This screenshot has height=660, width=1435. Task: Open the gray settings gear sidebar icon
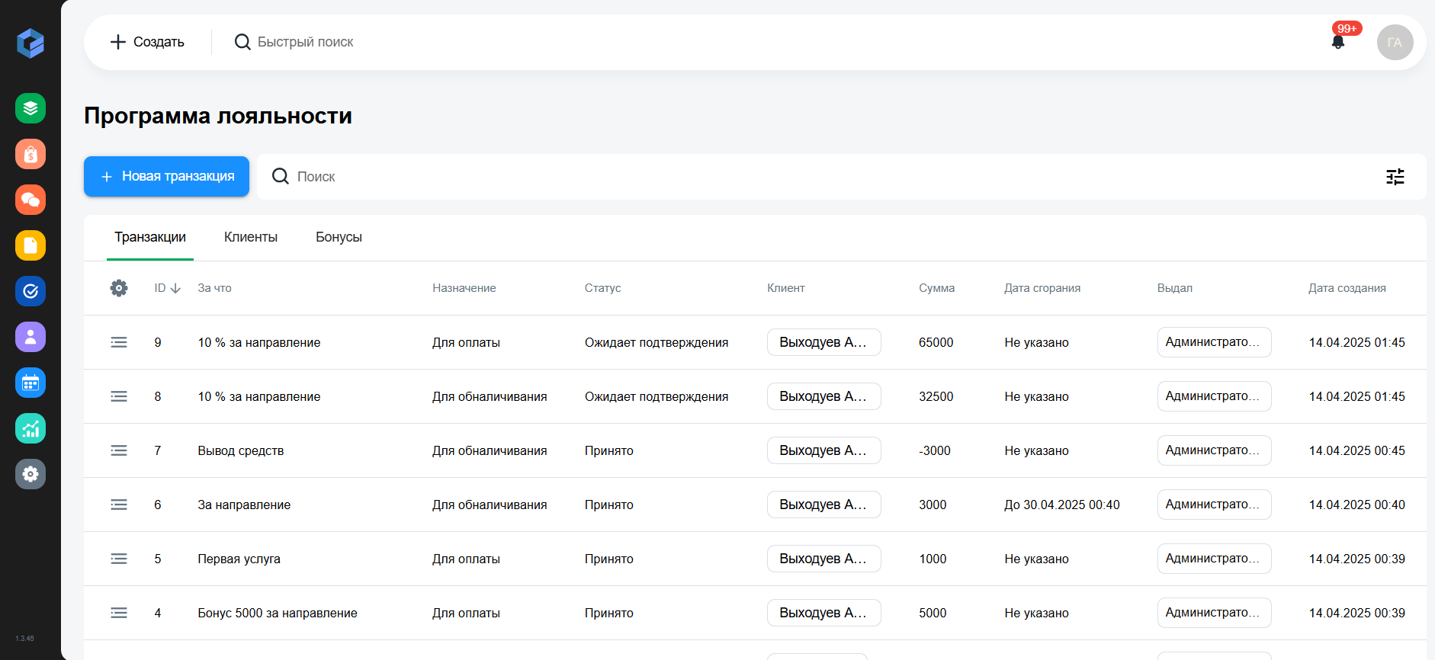point(30,474)
